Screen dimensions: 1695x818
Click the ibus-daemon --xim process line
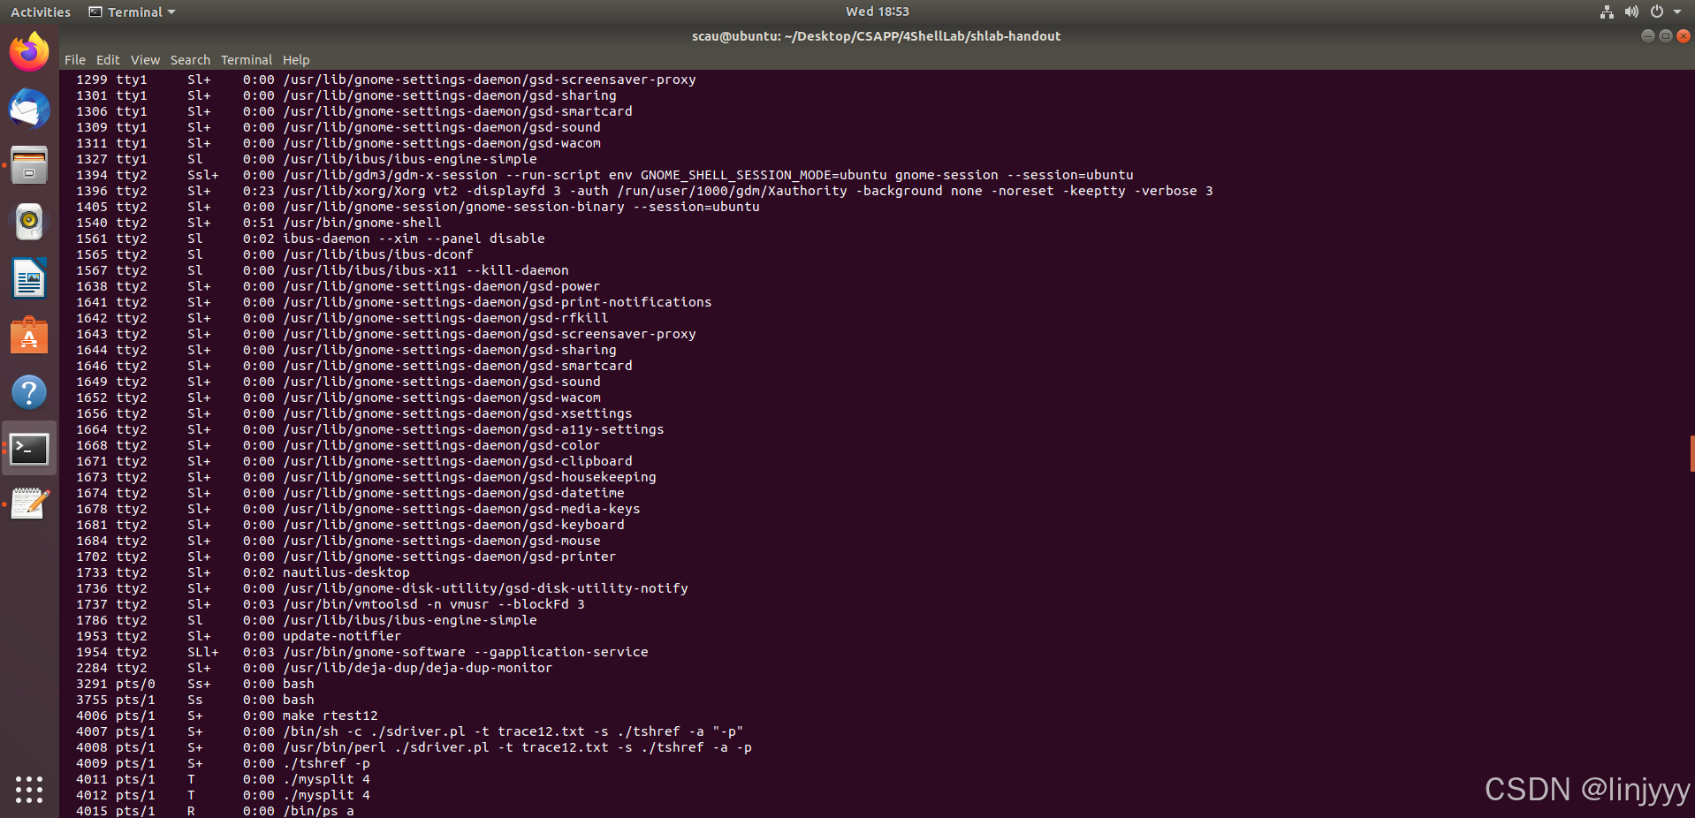tap(310, 239)
